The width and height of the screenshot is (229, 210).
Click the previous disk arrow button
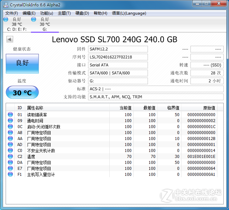click(10, 39)
